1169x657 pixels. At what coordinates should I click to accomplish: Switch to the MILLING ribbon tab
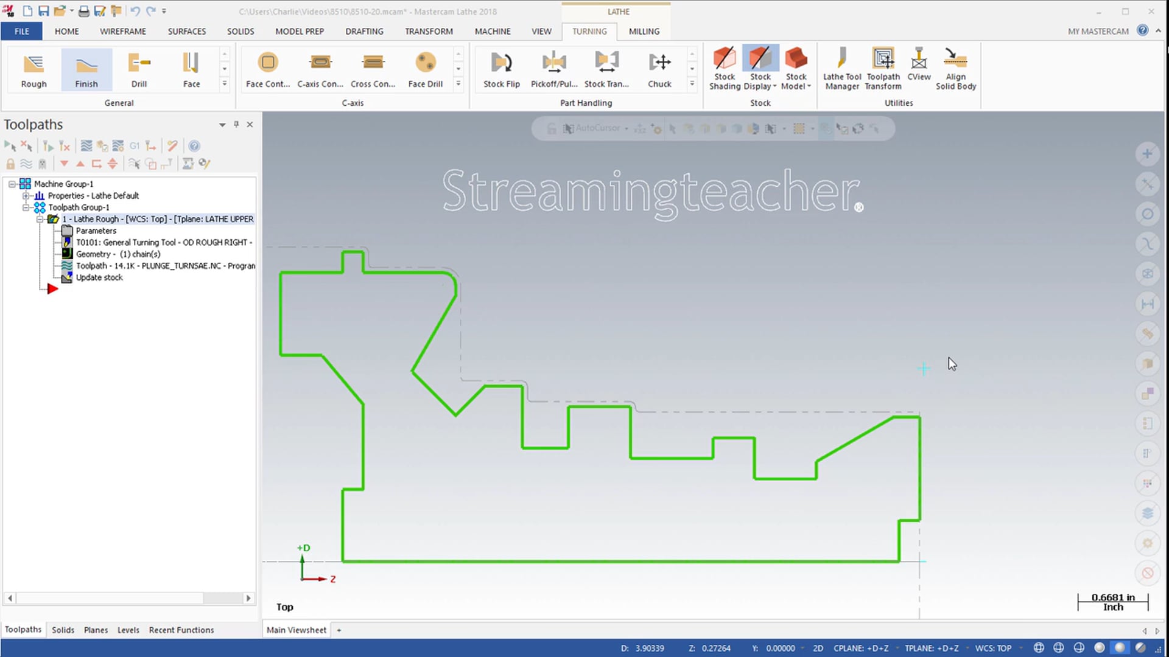(x=644, y=30)
